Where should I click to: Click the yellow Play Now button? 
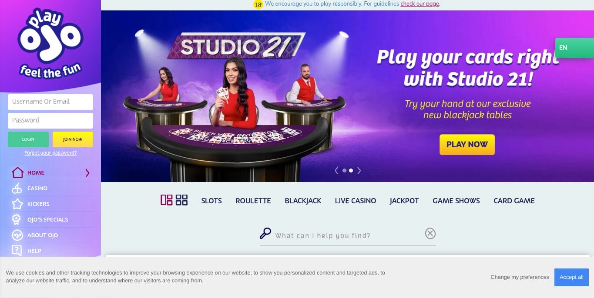(467, 145)
